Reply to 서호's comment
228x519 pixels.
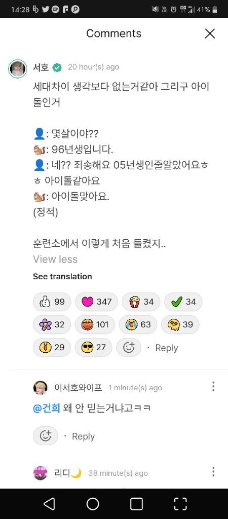[x=167, y=348]
